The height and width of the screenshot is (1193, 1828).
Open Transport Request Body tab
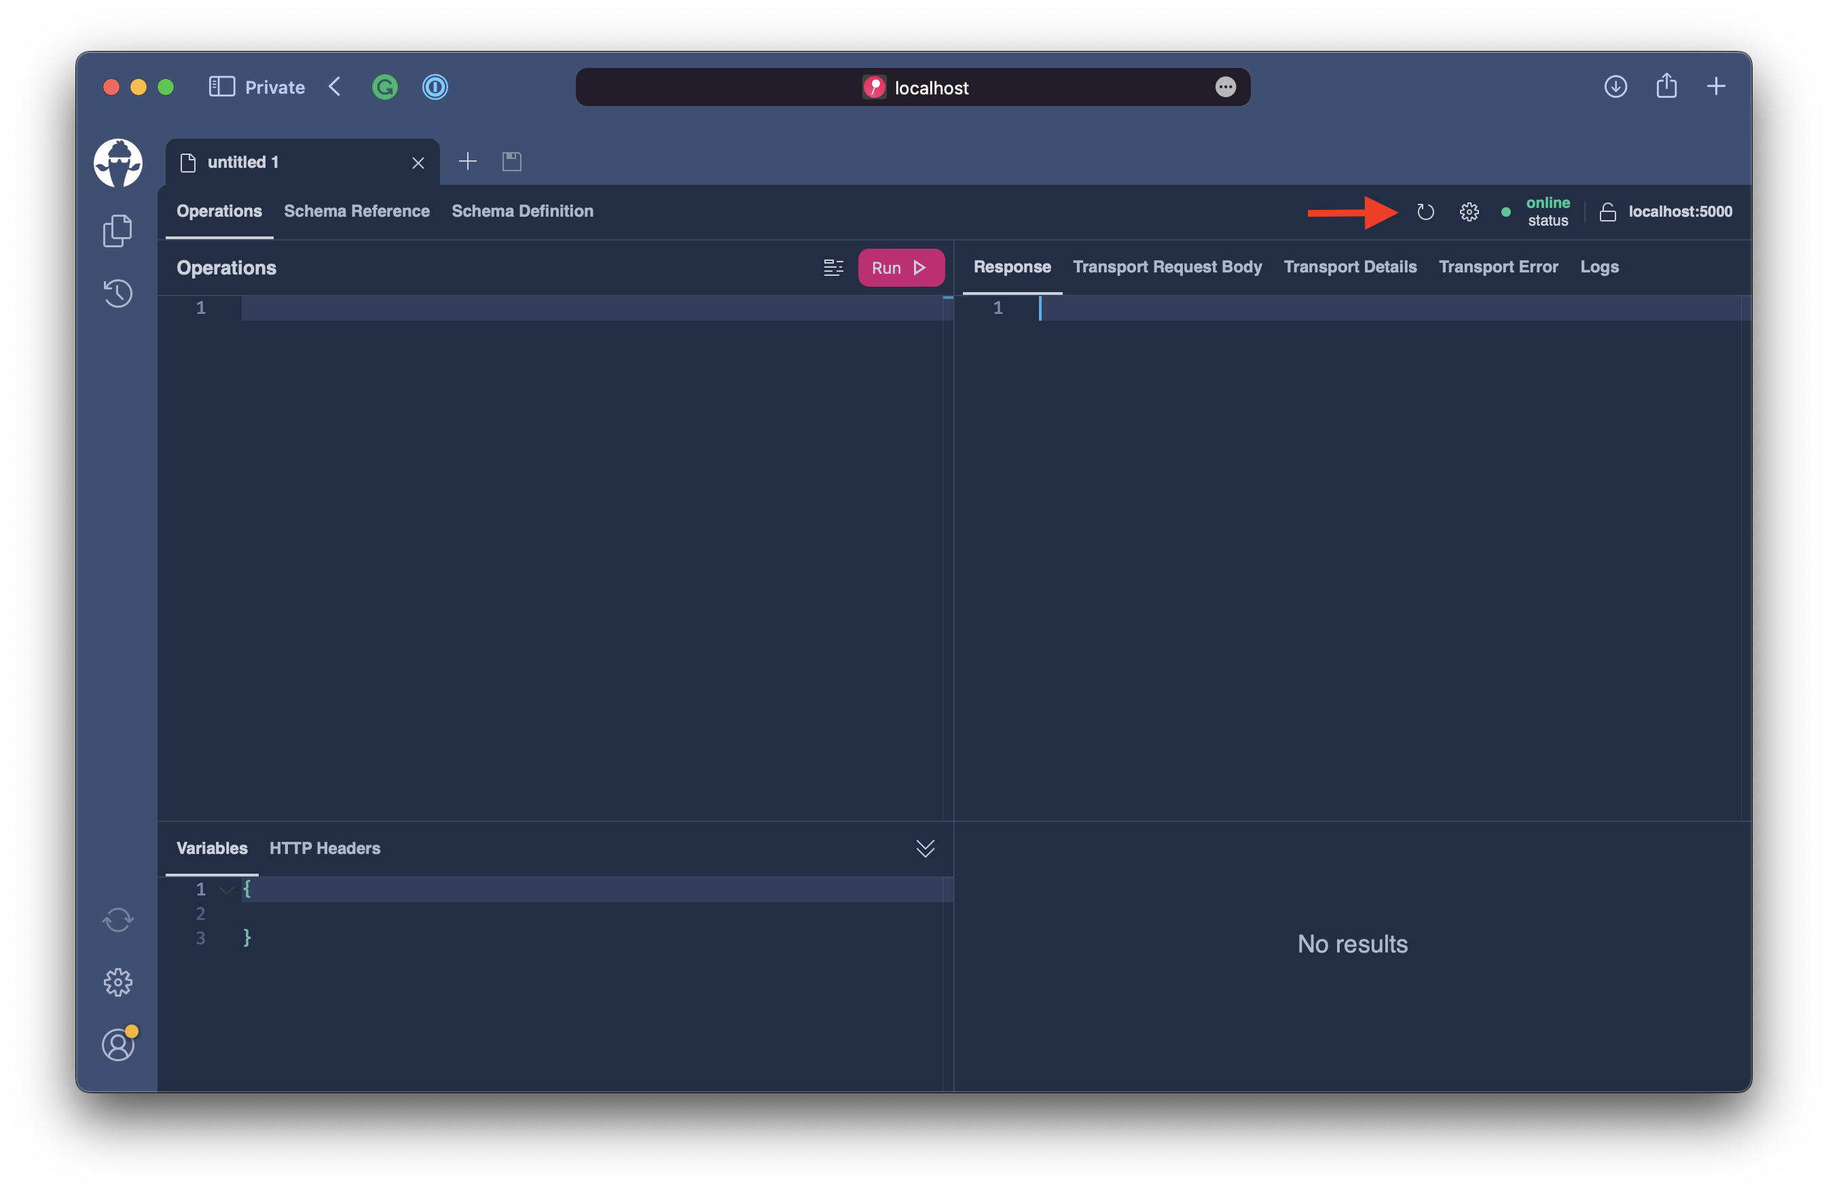1167,267
